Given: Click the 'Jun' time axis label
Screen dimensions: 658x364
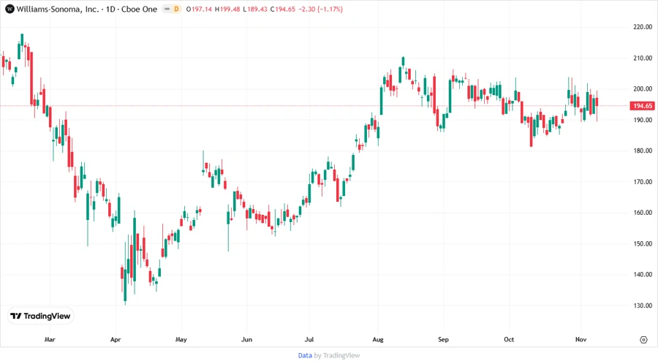Looking at the screenshot, I should (x=247, y=339).
